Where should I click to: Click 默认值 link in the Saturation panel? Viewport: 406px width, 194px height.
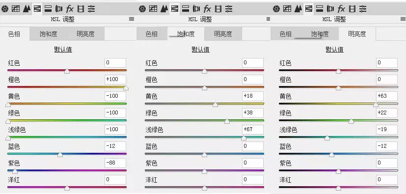coord(200,50)
